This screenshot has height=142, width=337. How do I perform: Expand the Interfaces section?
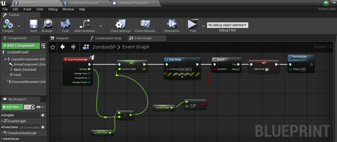coord(2,139)
